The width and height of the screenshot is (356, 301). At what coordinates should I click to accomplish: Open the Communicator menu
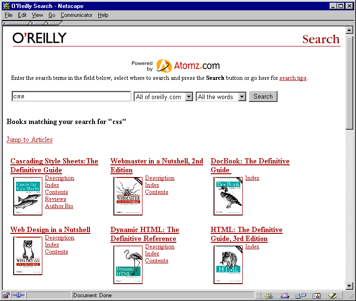76,15
